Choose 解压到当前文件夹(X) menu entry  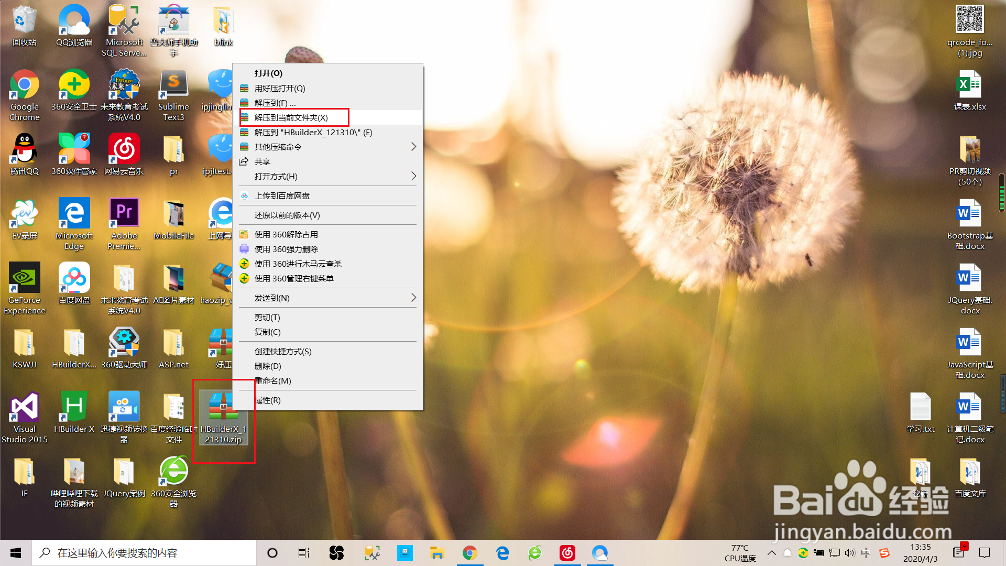(x=291, y=117)
